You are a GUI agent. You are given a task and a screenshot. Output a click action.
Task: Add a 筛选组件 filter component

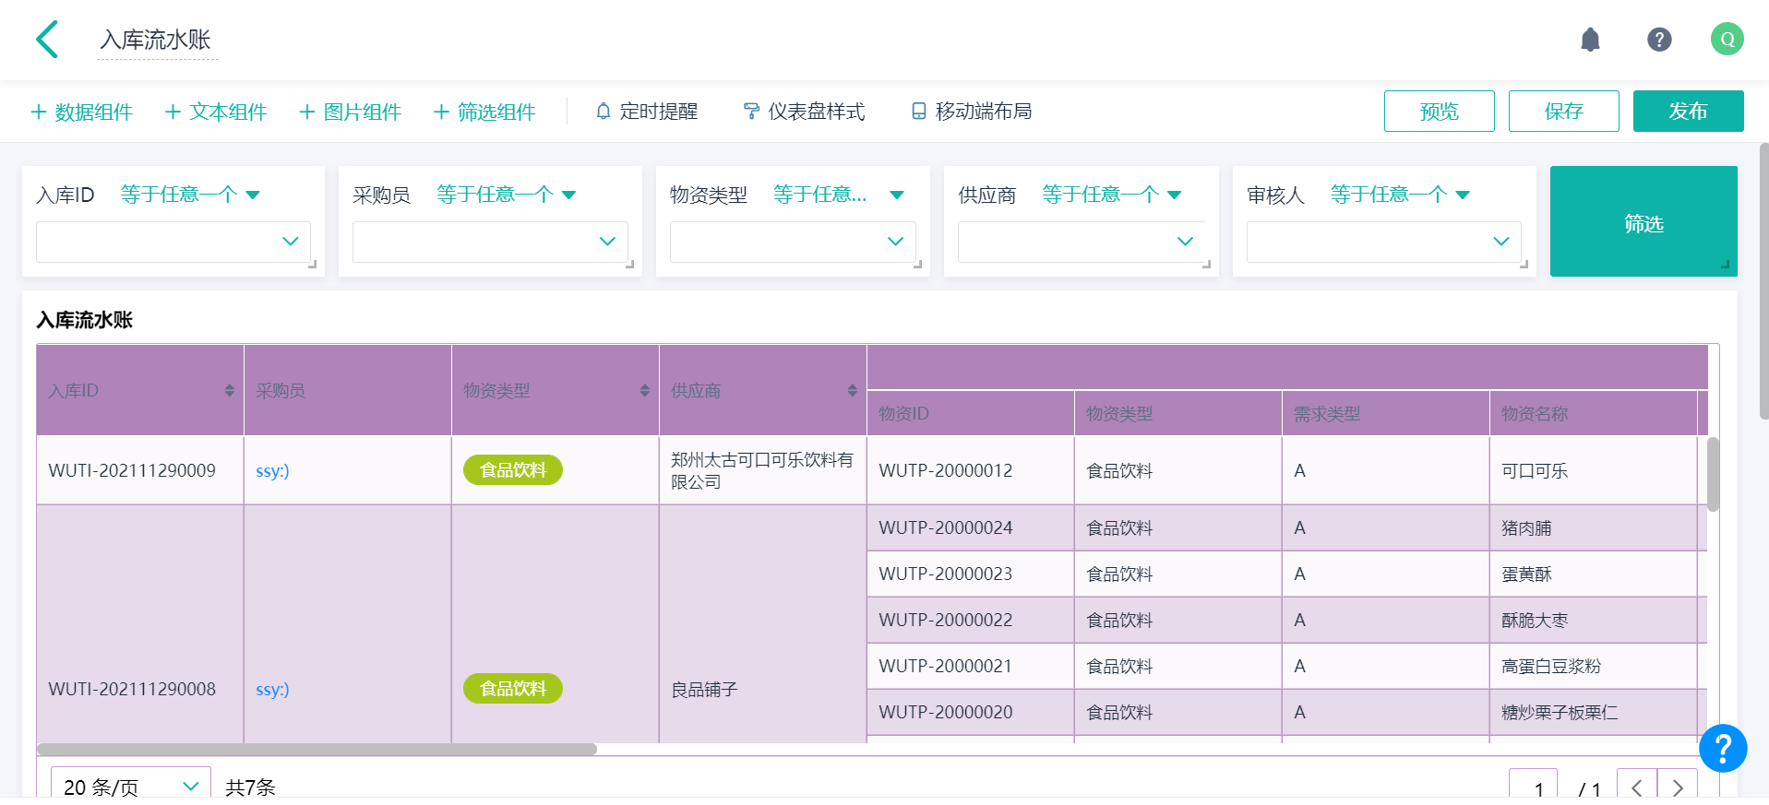[x=484, y=112]
